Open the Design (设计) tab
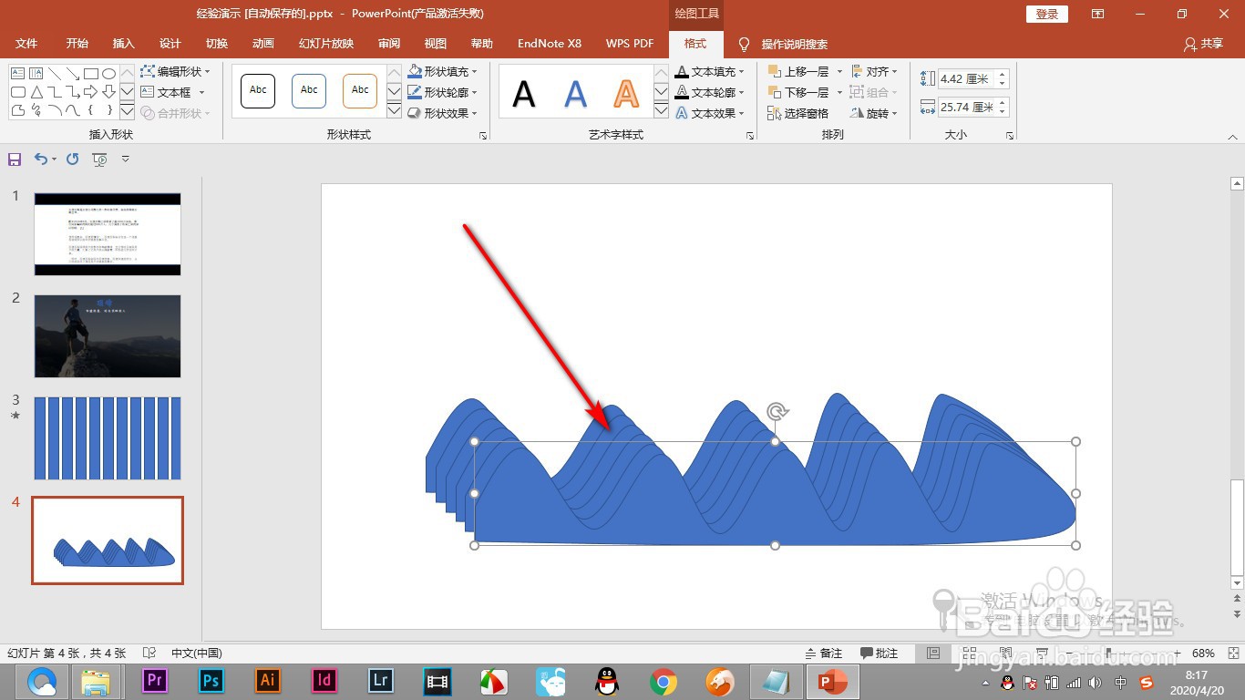The width and height of the screenshot is (1245, 700). pos(170,44)
